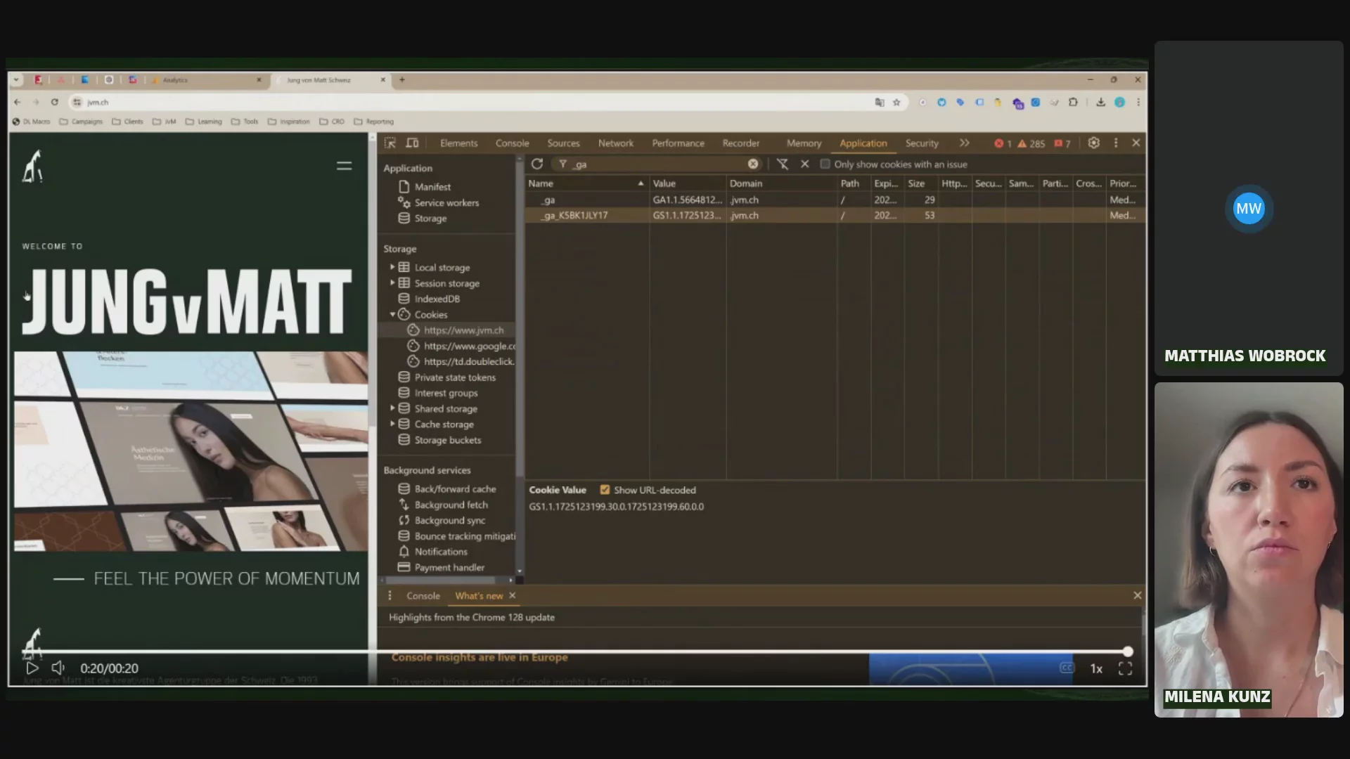The width and height of the screenshot is (1350, 759).
Task: Open a new browser tab
Action: pyautogui.click(x=402, y=80)
